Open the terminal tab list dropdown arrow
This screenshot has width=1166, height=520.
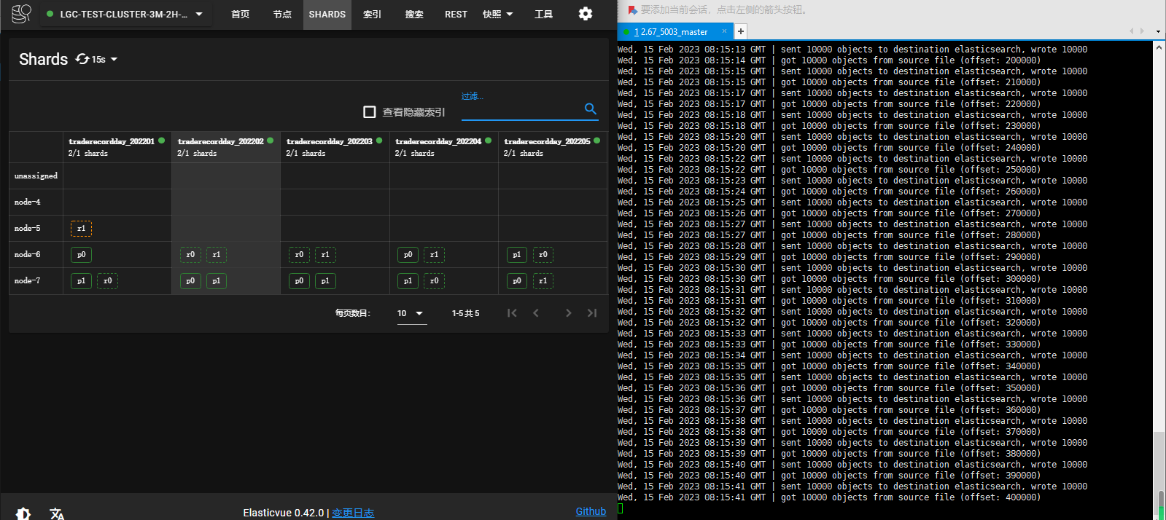1158,31
